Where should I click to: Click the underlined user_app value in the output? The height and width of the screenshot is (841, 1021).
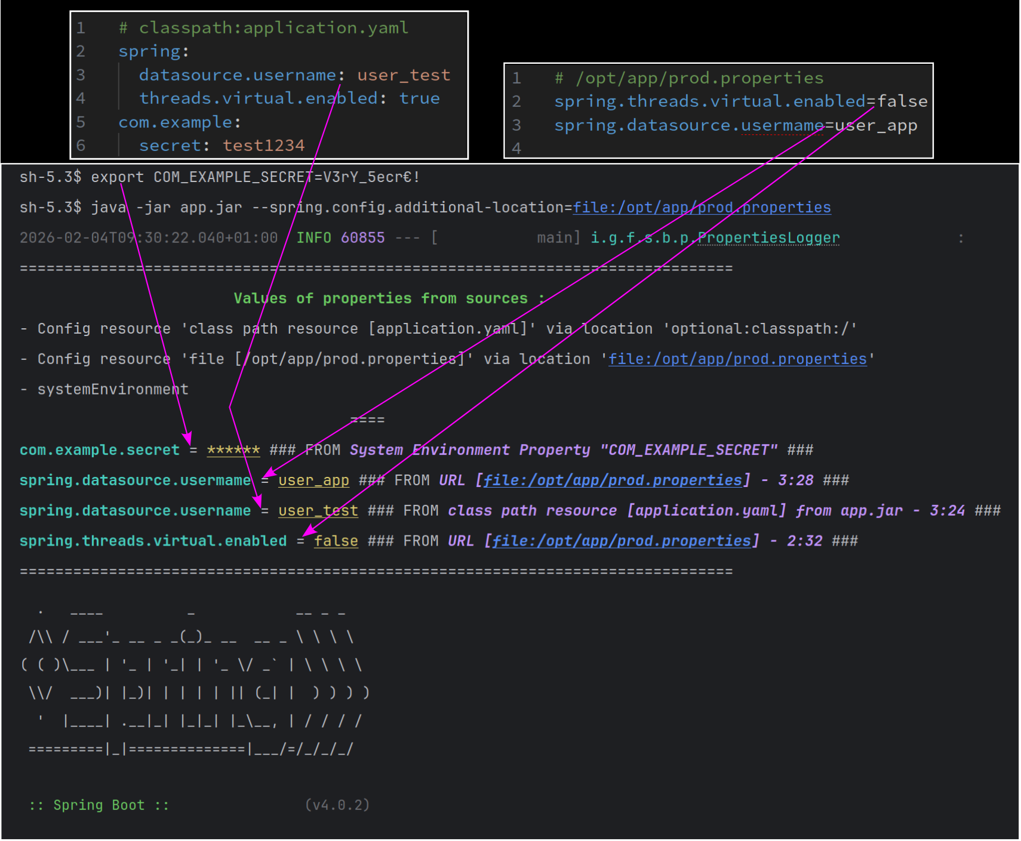313,480
